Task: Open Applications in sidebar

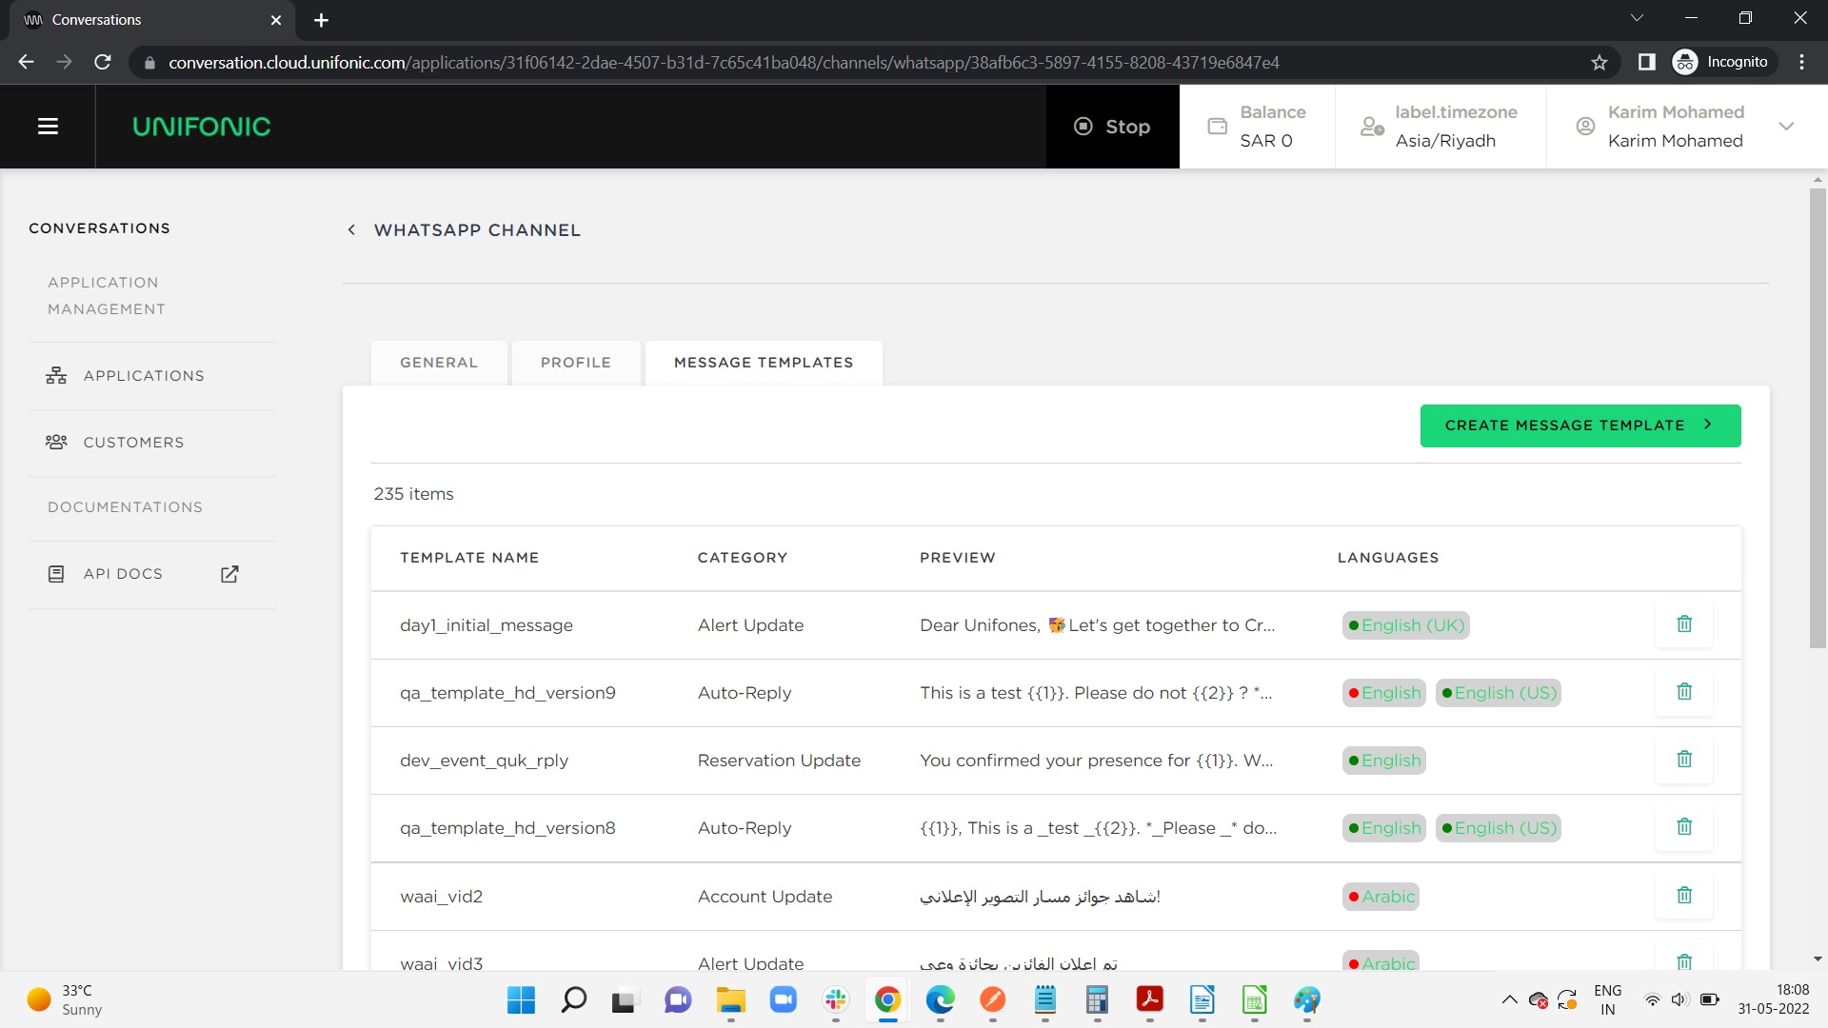Action: click(144, 376)
